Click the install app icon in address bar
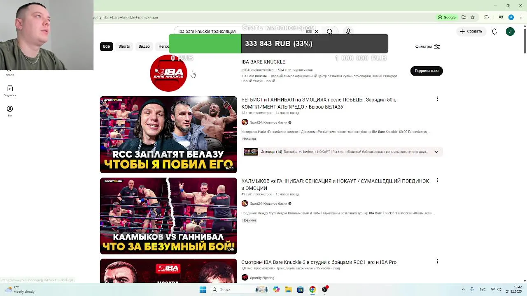 pyautogui.click(x=464, y=17)
